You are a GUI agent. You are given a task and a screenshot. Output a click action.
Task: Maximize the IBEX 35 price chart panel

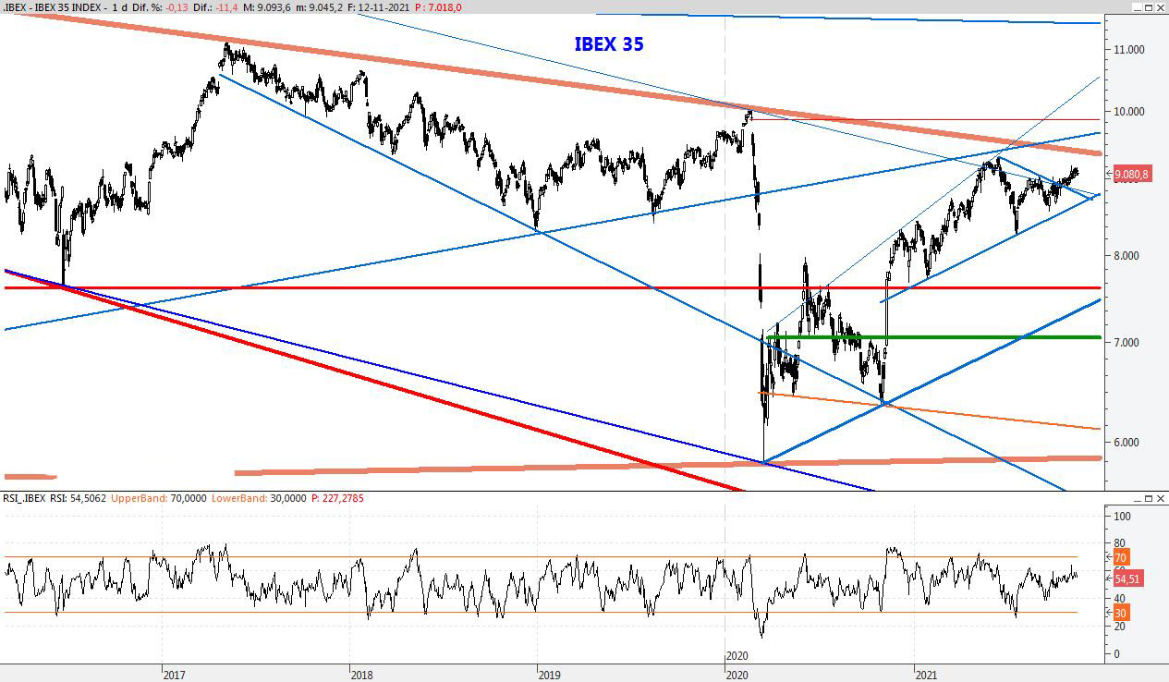click(x=1148, y=7)
